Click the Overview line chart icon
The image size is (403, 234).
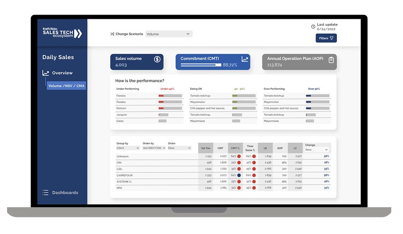tap(46, 73)
